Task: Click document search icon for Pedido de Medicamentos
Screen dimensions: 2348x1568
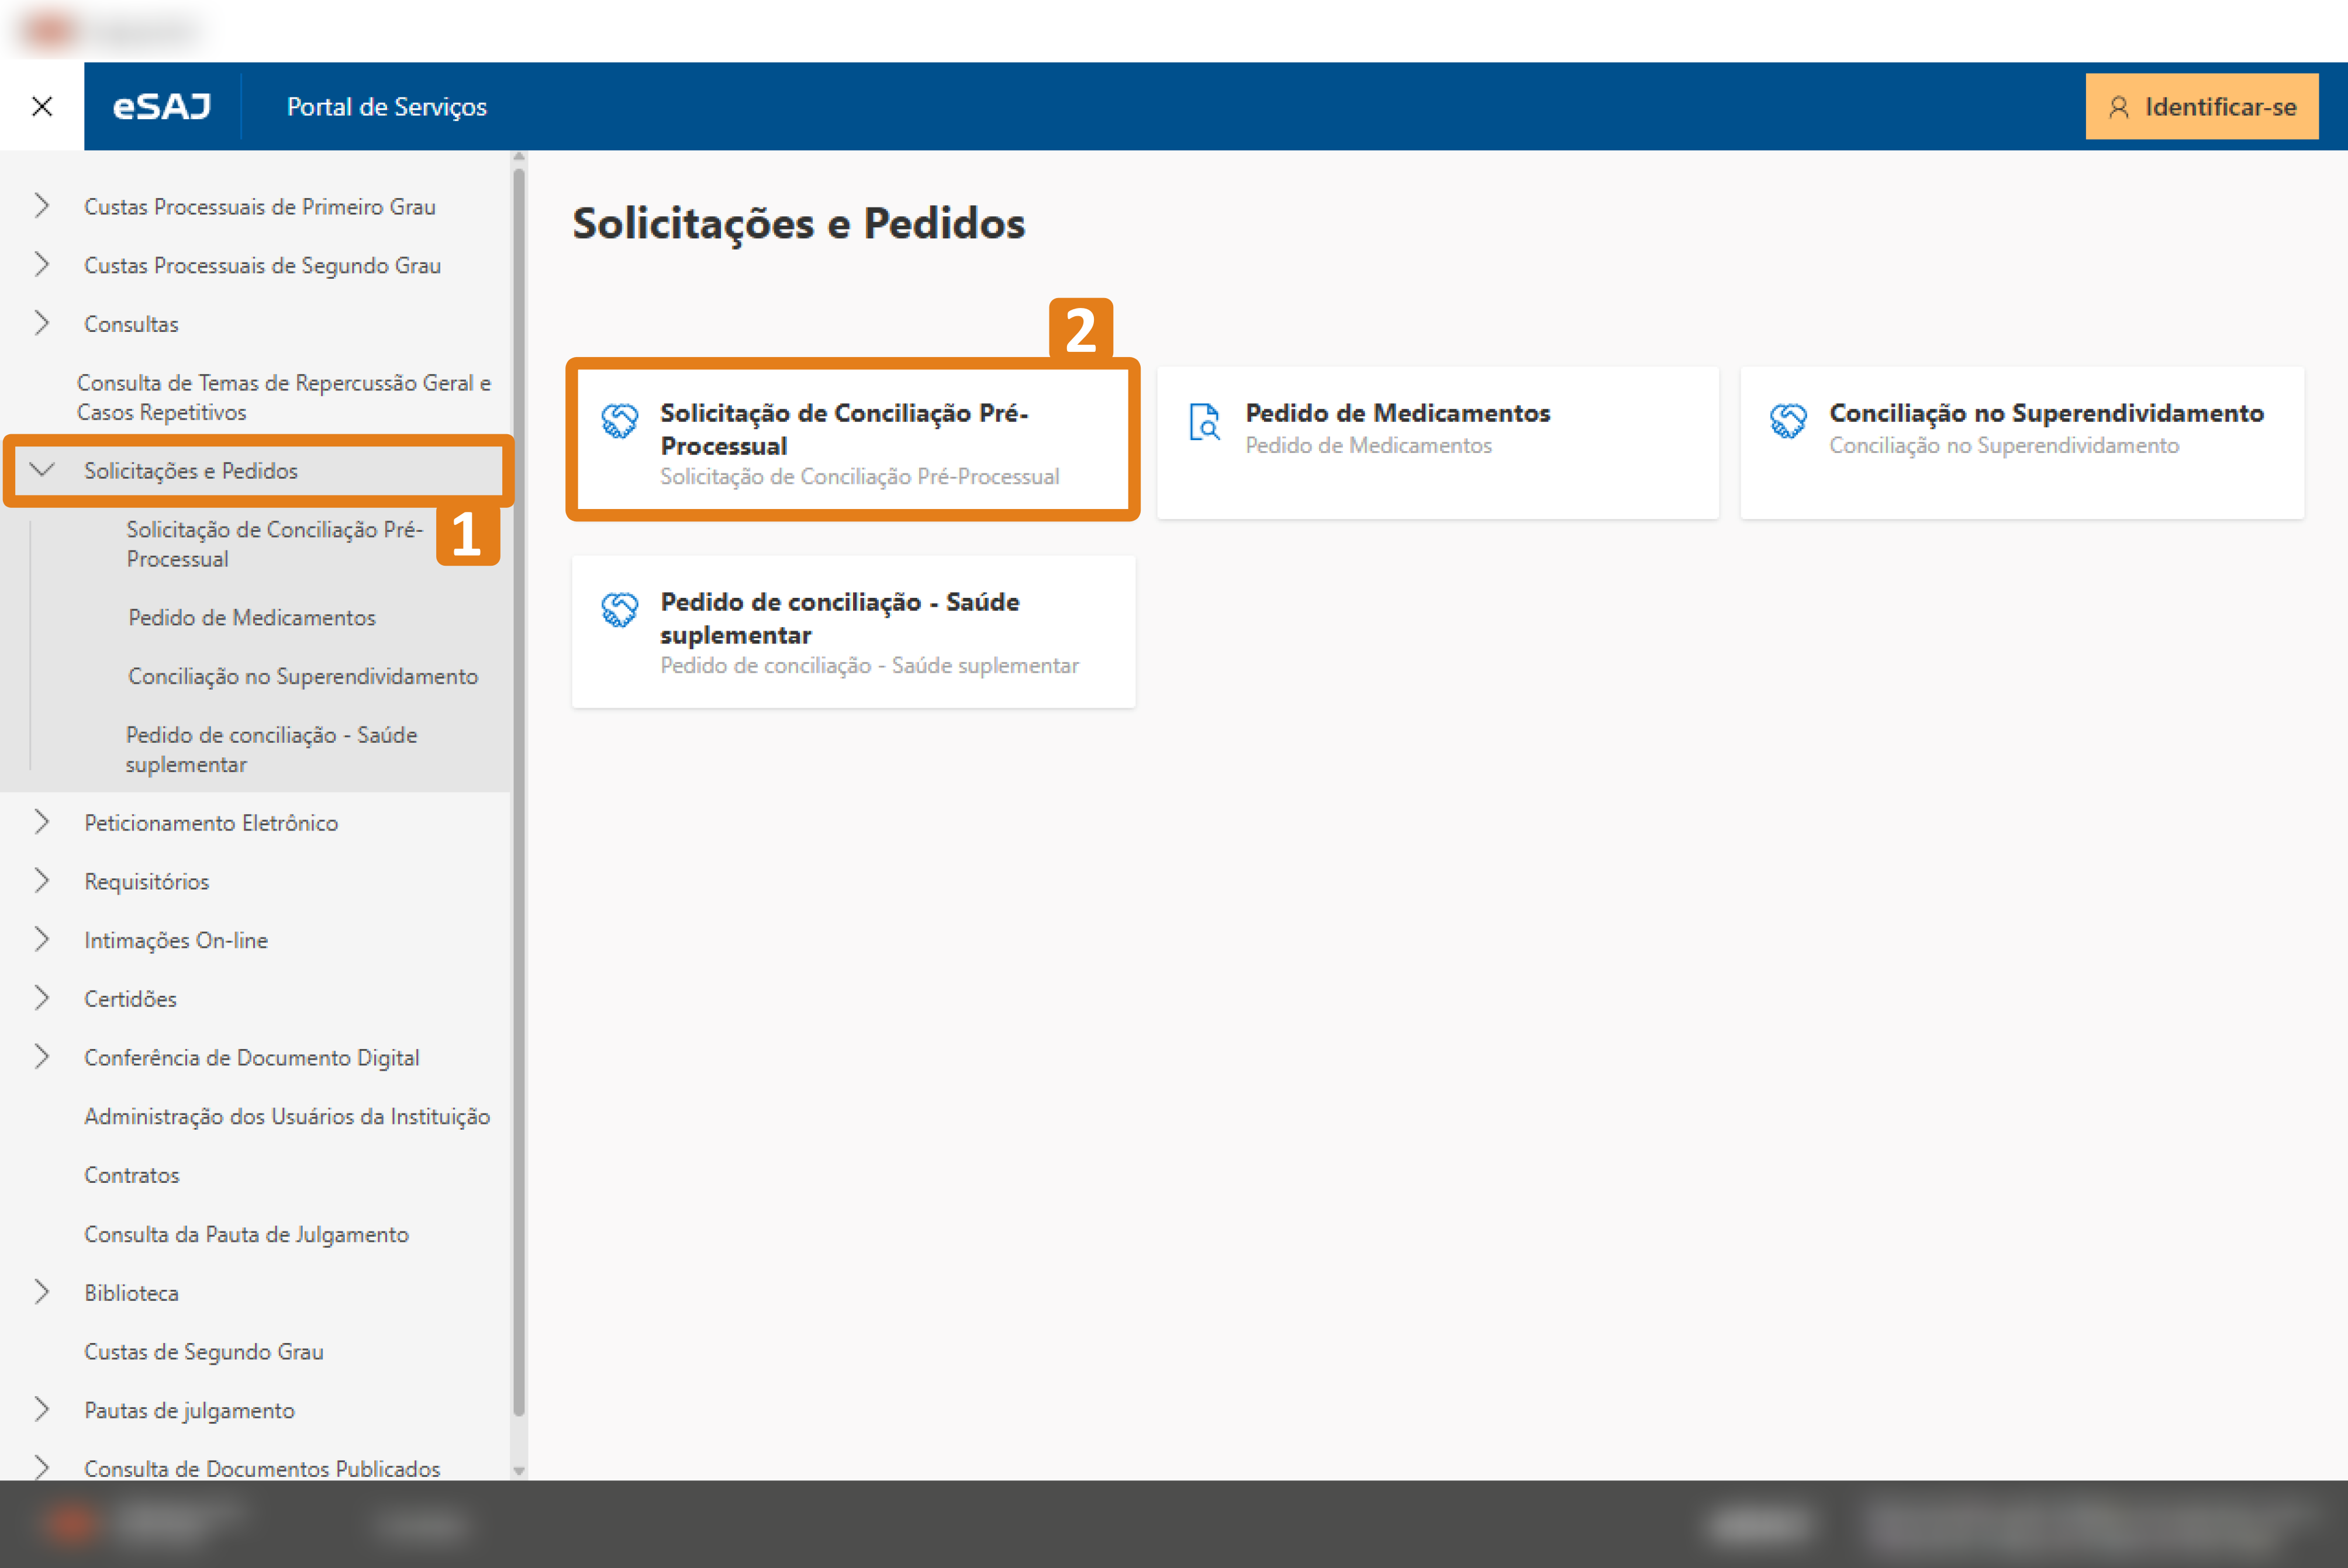Action: coord(1204,421)
